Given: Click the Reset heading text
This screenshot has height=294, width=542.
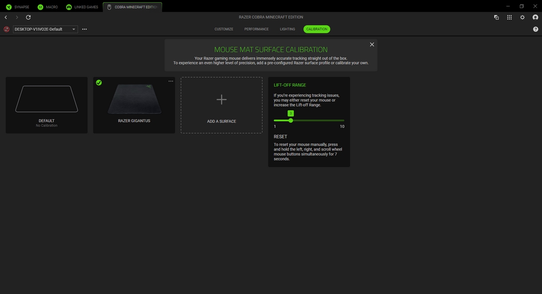Looking at the screenshot, I should click(x=280, y=137).
